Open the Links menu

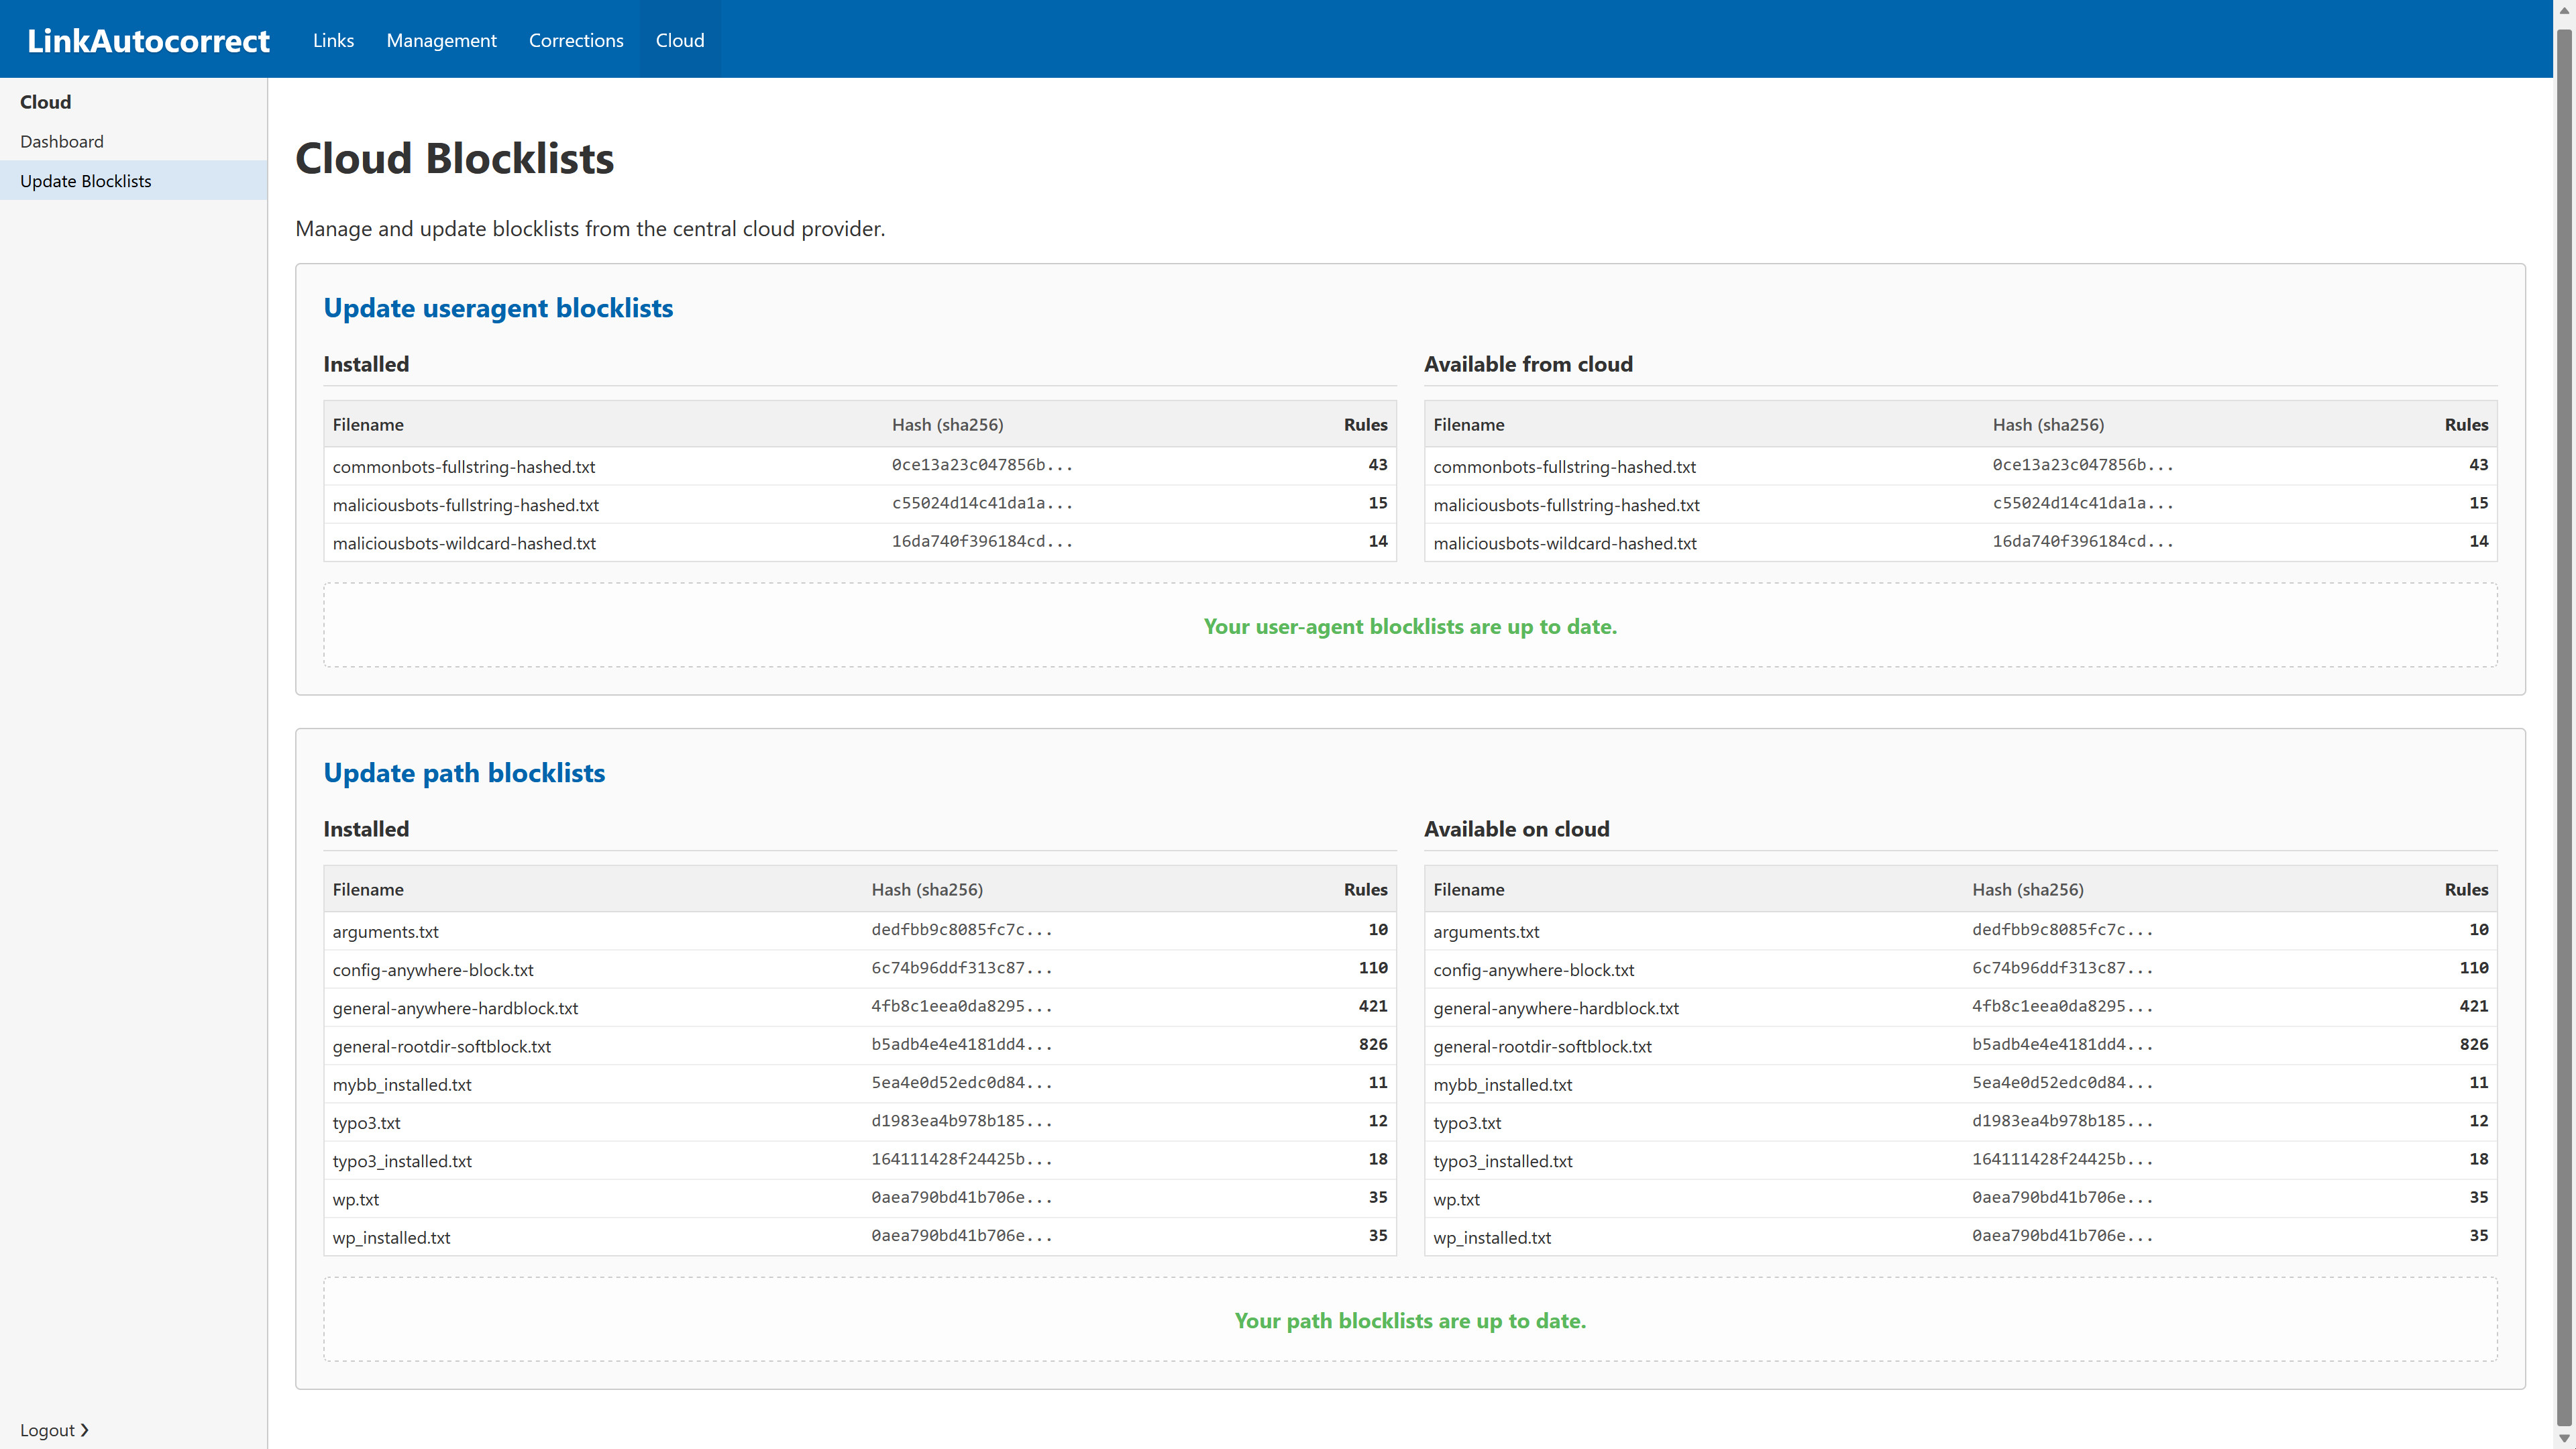tap(333, 40)
